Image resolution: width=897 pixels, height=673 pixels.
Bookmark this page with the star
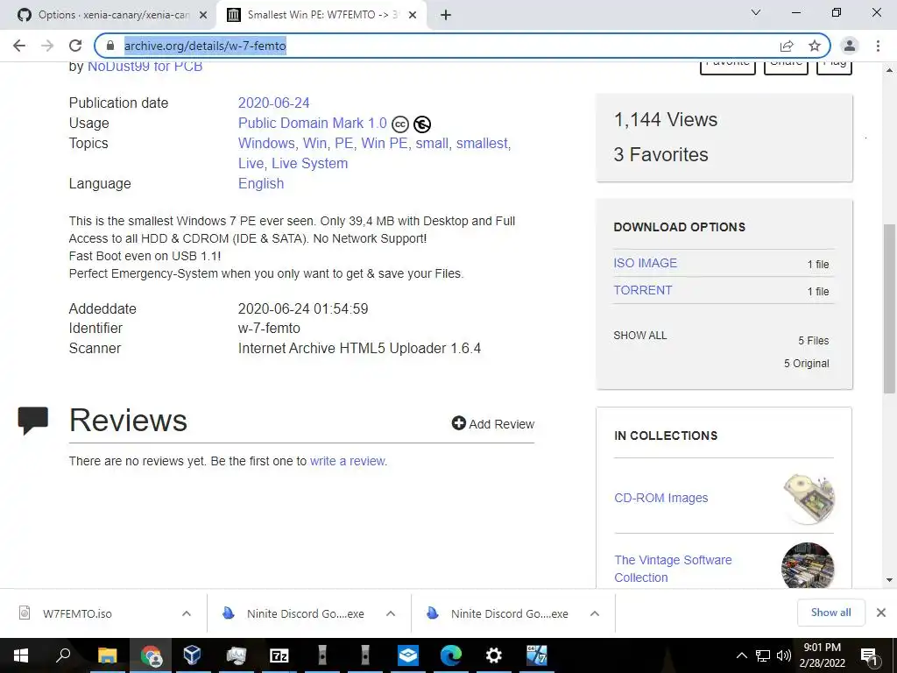(x=815, y=46)
